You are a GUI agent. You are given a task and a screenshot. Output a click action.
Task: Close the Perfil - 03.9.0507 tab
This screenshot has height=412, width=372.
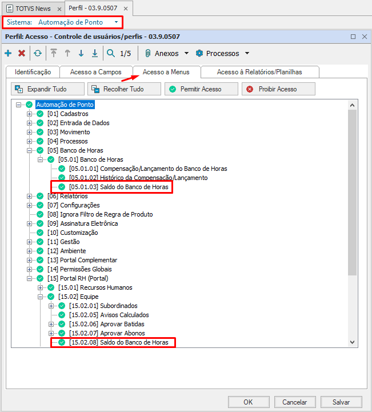126,9
